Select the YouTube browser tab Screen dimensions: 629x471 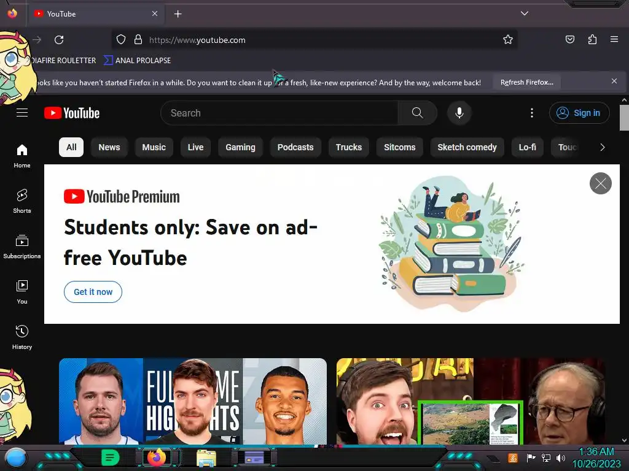96,13
